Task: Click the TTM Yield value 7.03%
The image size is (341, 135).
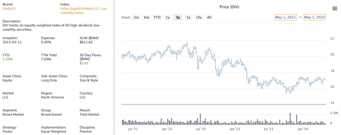Action: 46,59
